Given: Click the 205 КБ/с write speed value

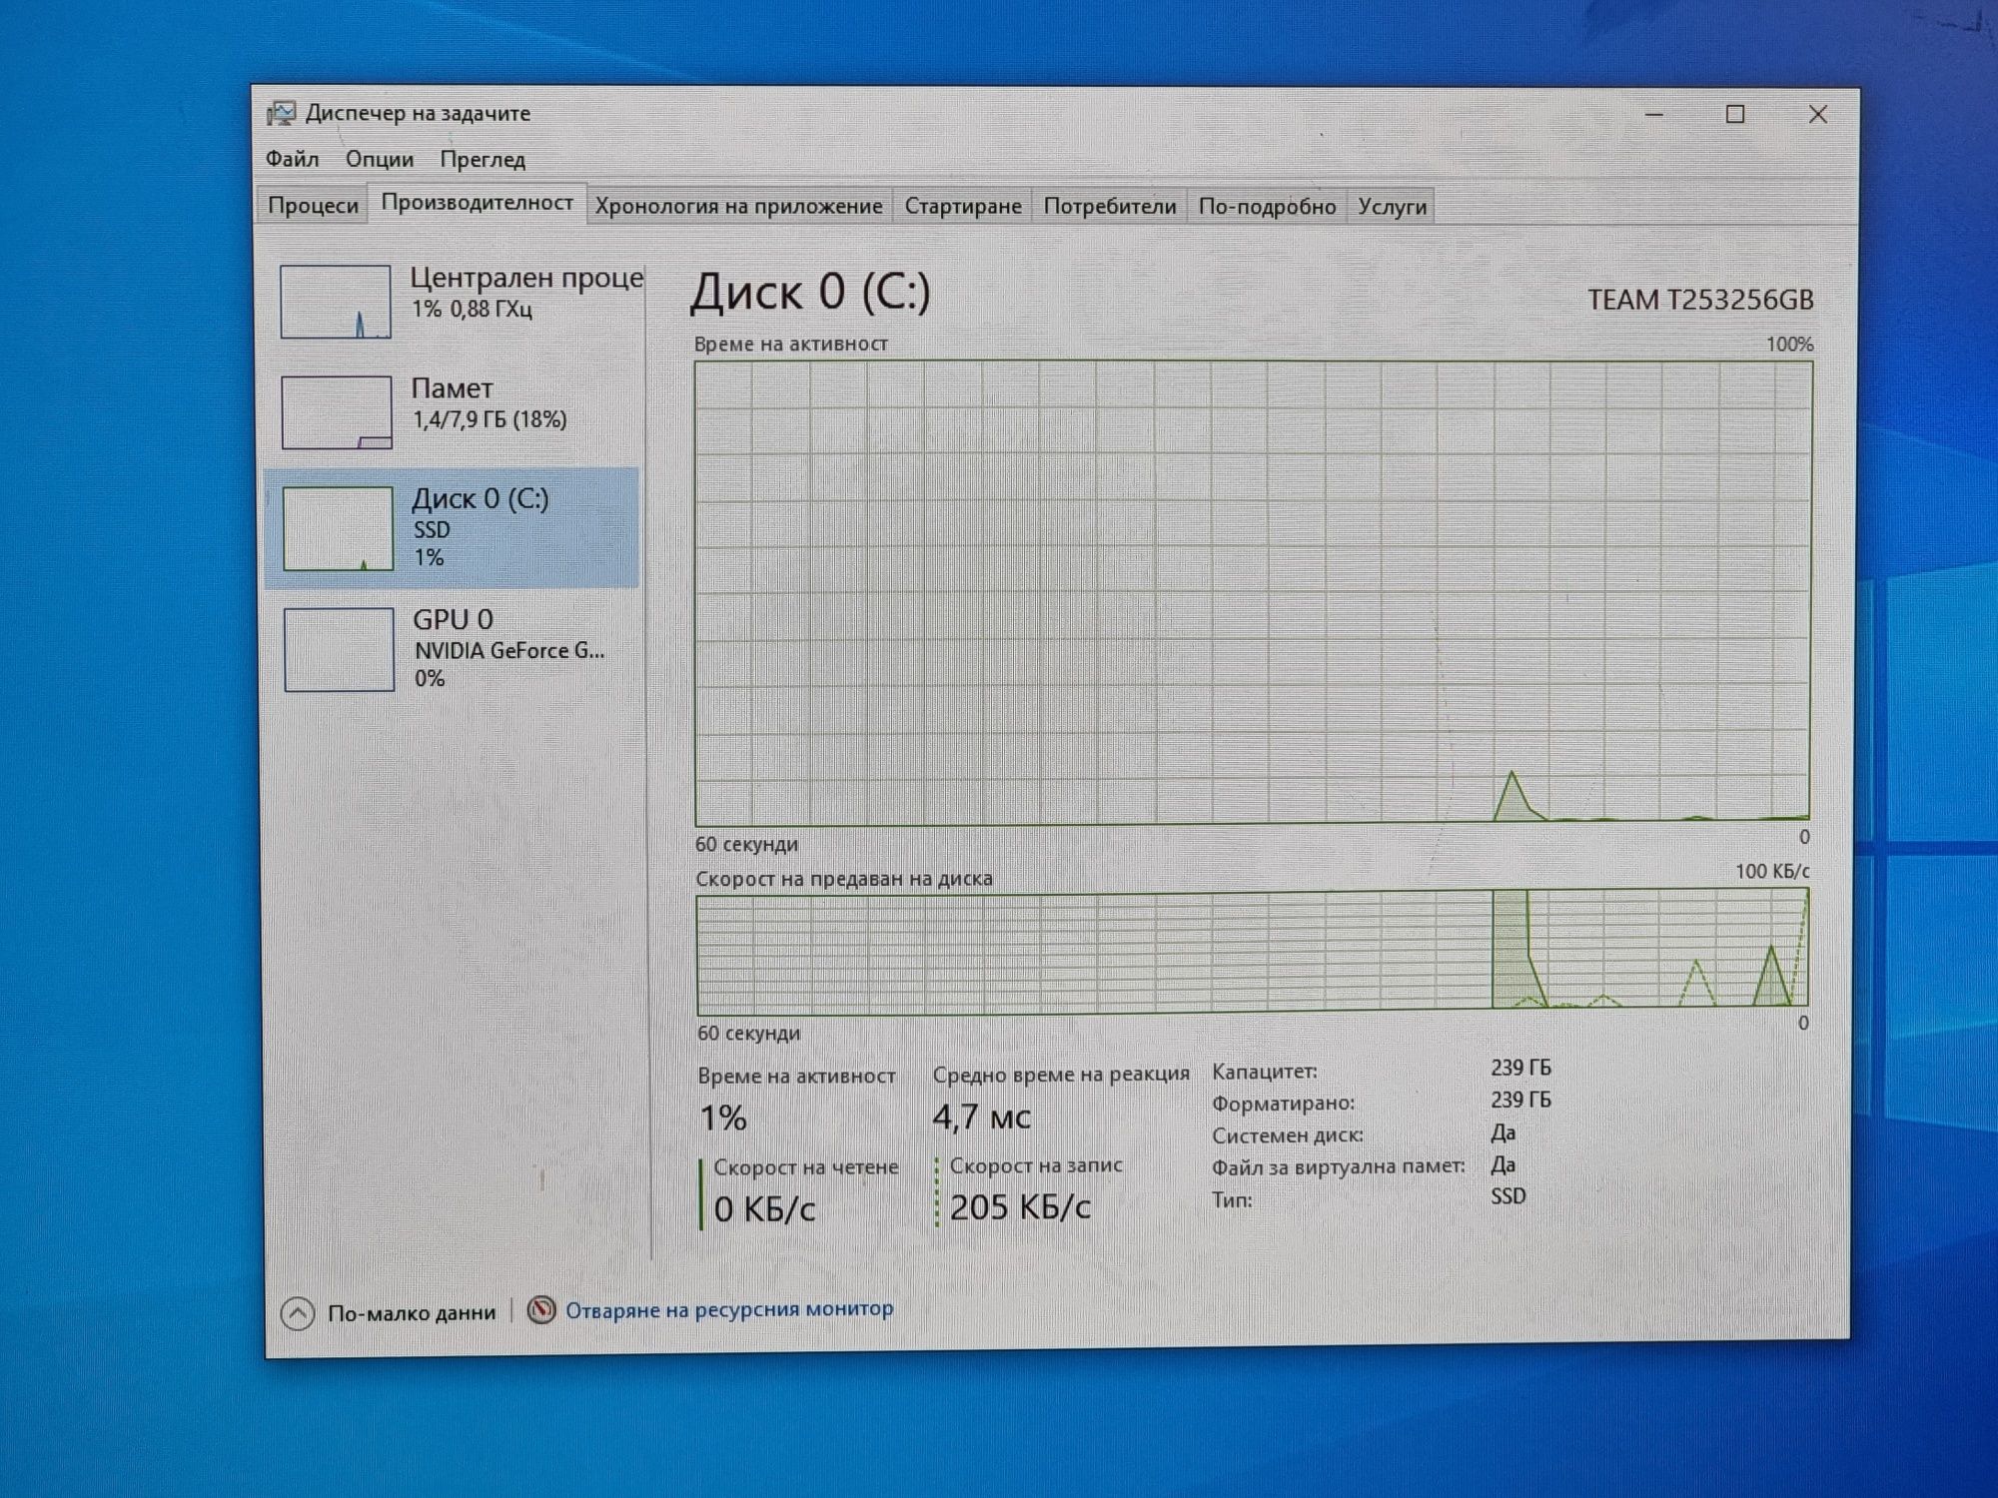Looking at the screenshot, I should click(1020, 1207).
